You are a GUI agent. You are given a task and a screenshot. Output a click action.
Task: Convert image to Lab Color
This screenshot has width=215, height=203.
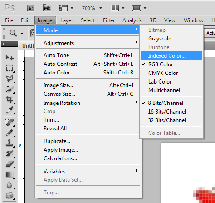(171, 82)
